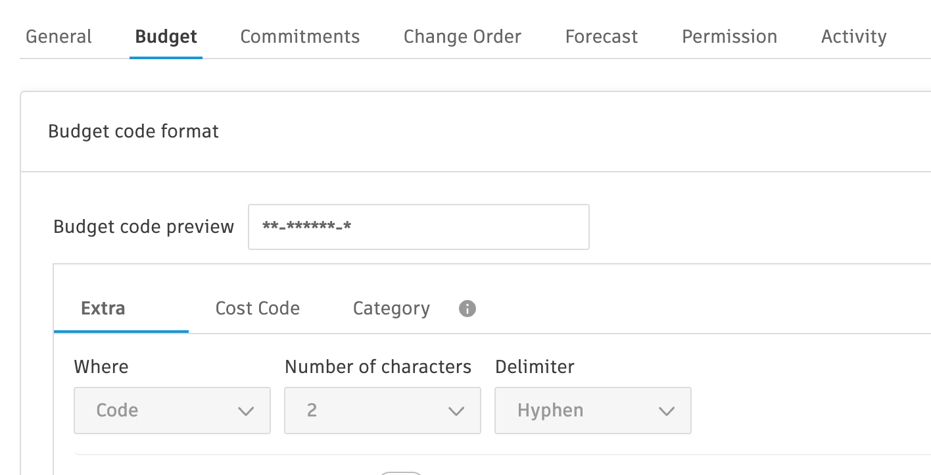View the Permission tab

coord(729,37)
